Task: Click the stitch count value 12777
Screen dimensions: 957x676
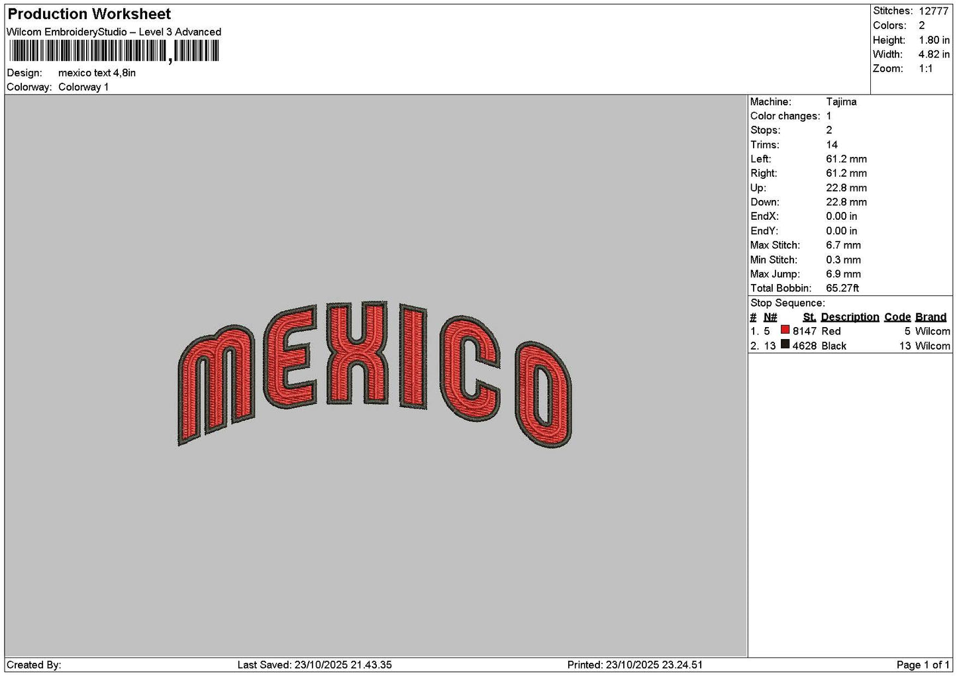Action: click(x=934, y=11)
